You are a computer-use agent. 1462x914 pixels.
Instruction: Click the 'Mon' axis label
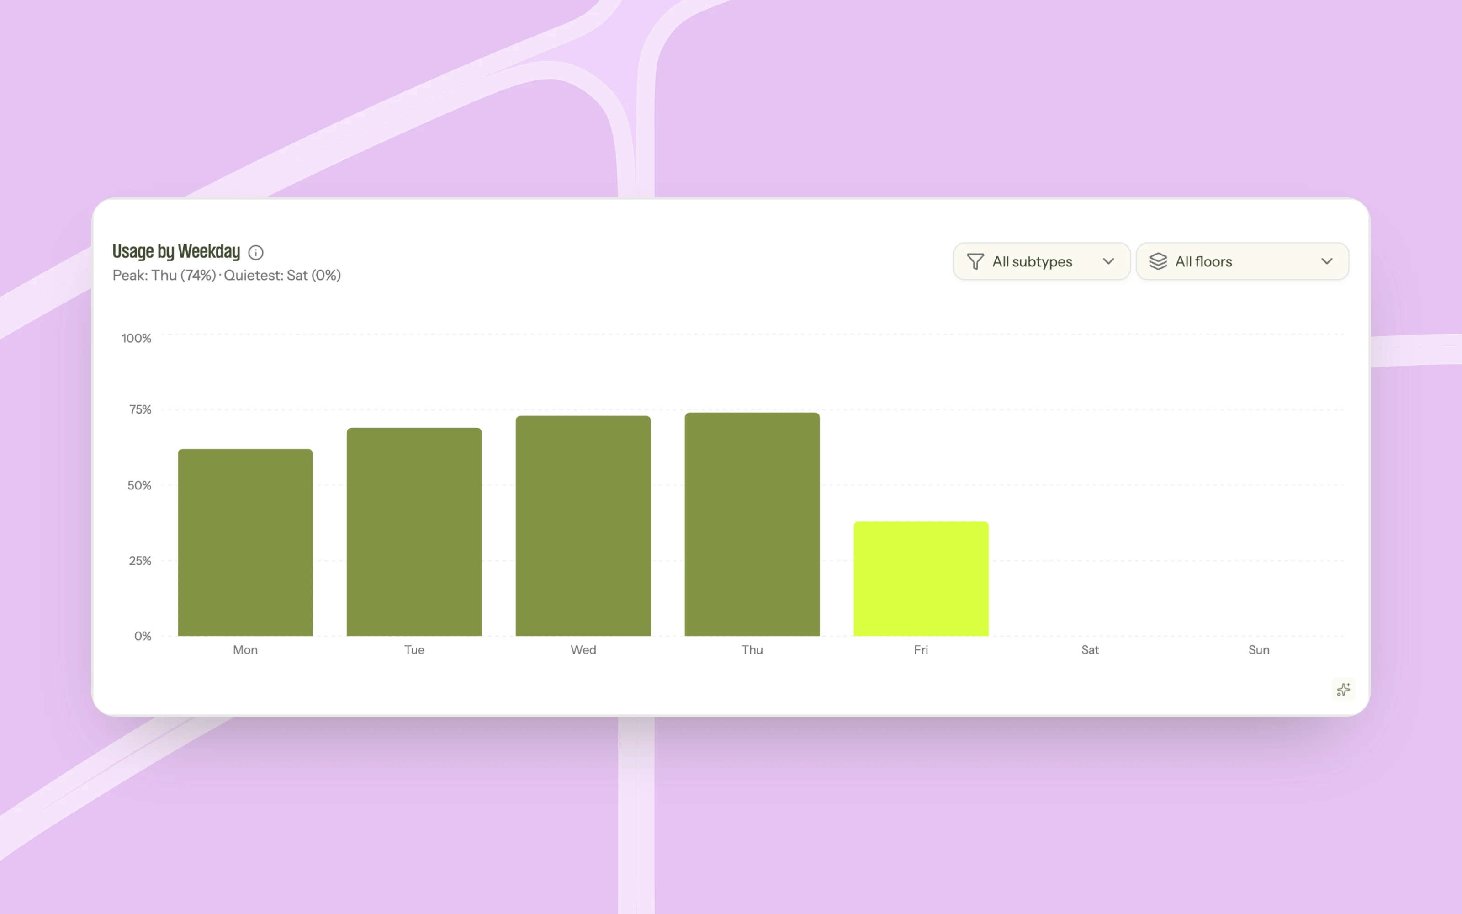tap(245, 650)
